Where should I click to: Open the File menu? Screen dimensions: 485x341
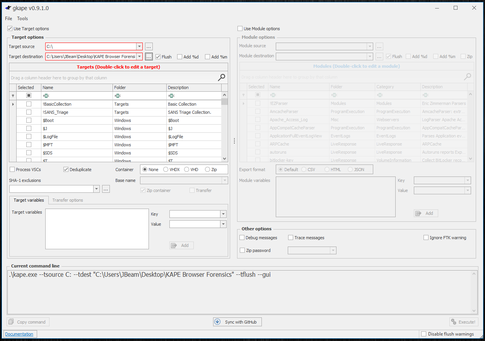click(x=9, y=19)
